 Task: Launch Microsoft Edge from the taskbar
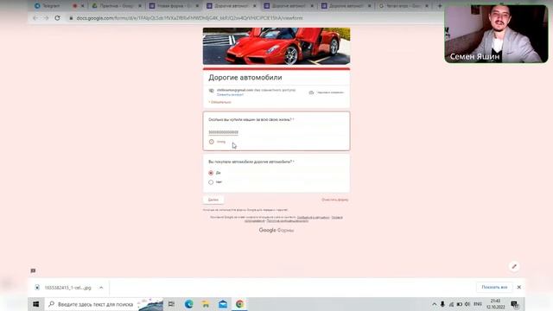pyautogui.click(x=188, y=304)
